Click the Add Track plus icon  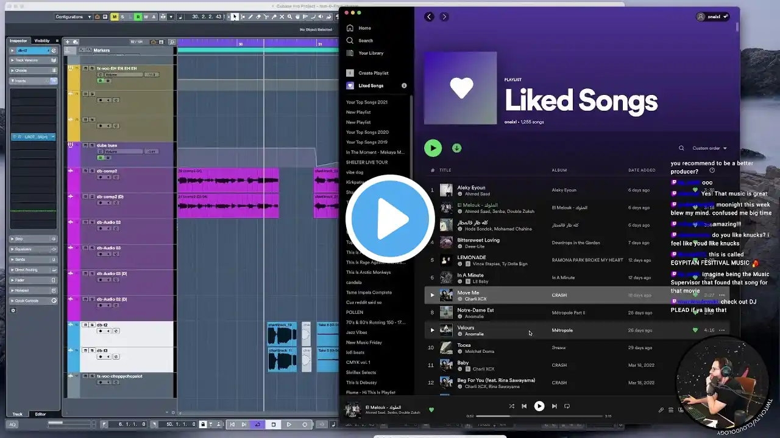pos(67,42)
